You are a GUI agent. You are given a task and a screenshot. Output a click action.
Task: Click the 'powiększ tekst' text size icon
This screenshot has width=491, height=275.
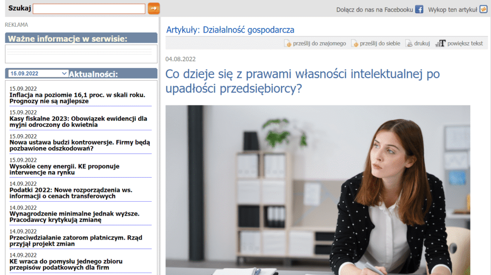click(x=440, y=44)
